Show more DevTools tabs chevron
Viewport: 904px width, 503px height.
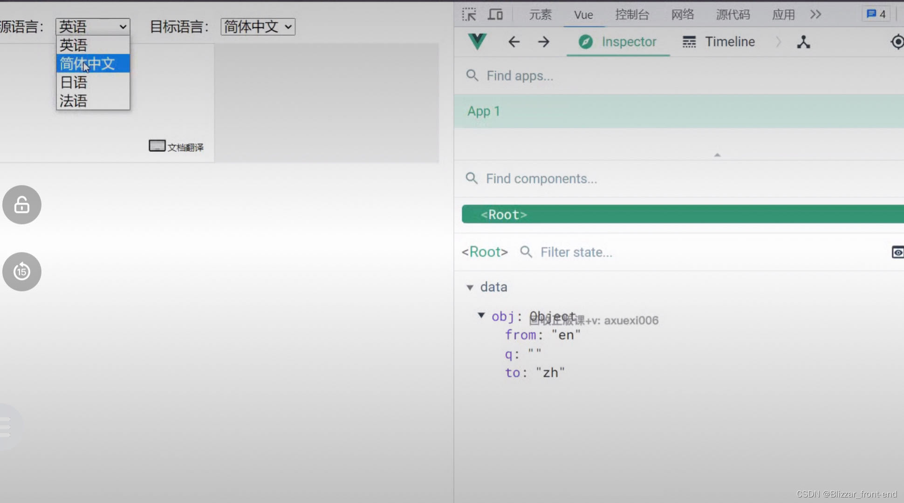point(815,14)
